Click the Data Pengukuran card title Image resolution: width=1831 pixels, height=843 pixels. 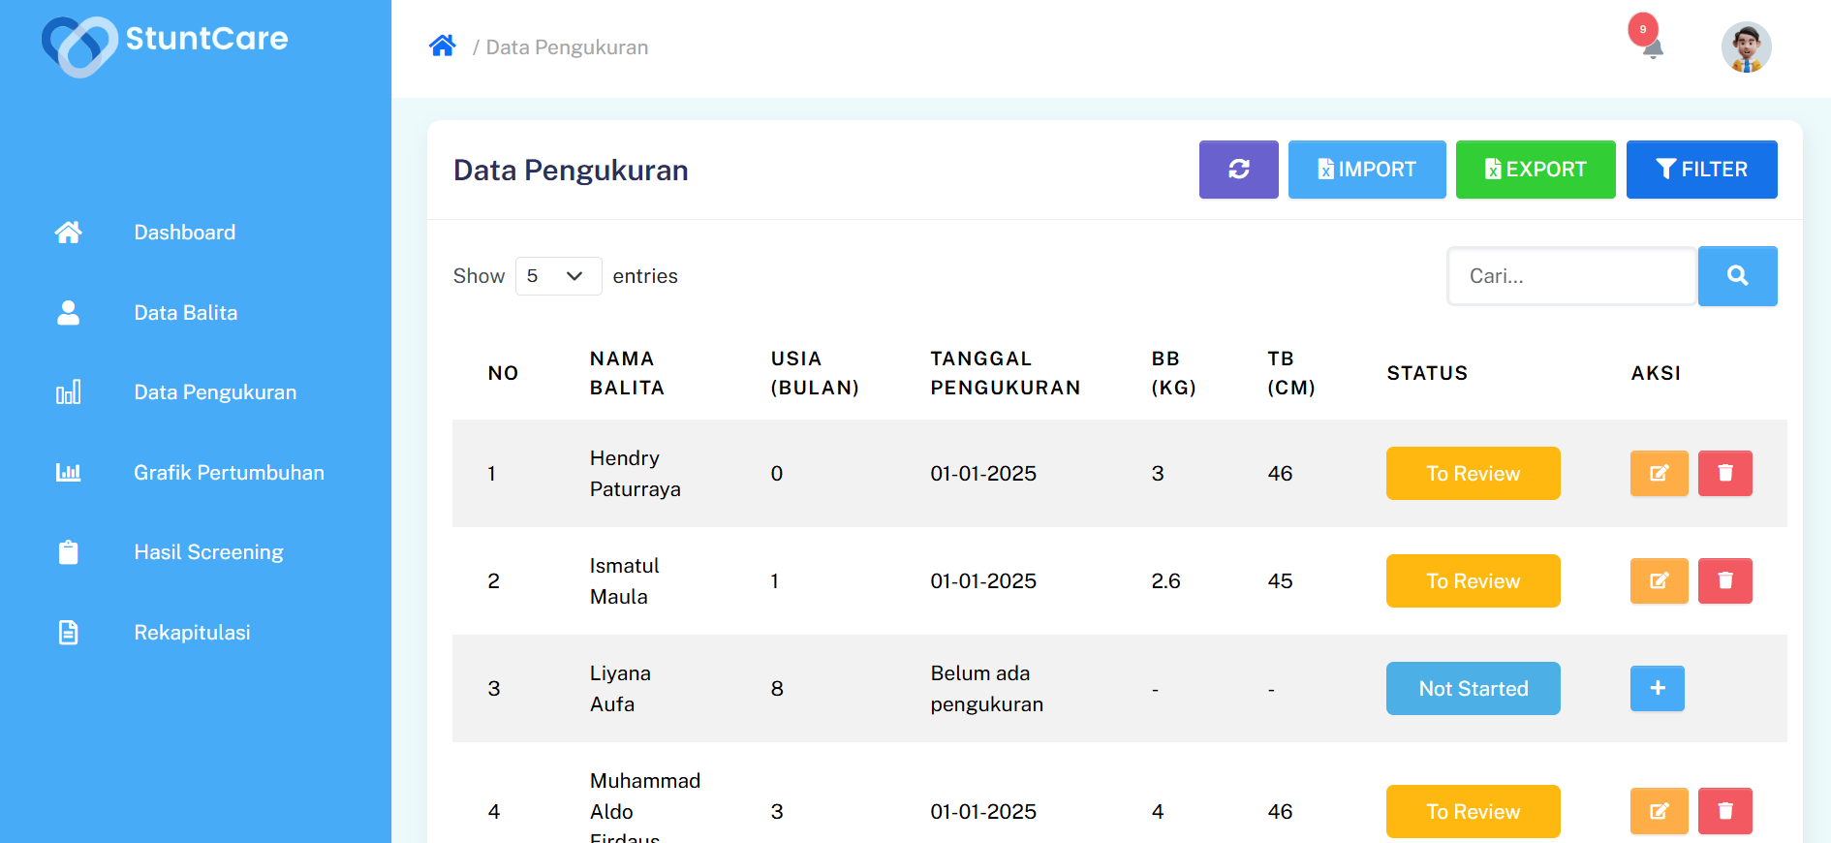click(571, 171)
